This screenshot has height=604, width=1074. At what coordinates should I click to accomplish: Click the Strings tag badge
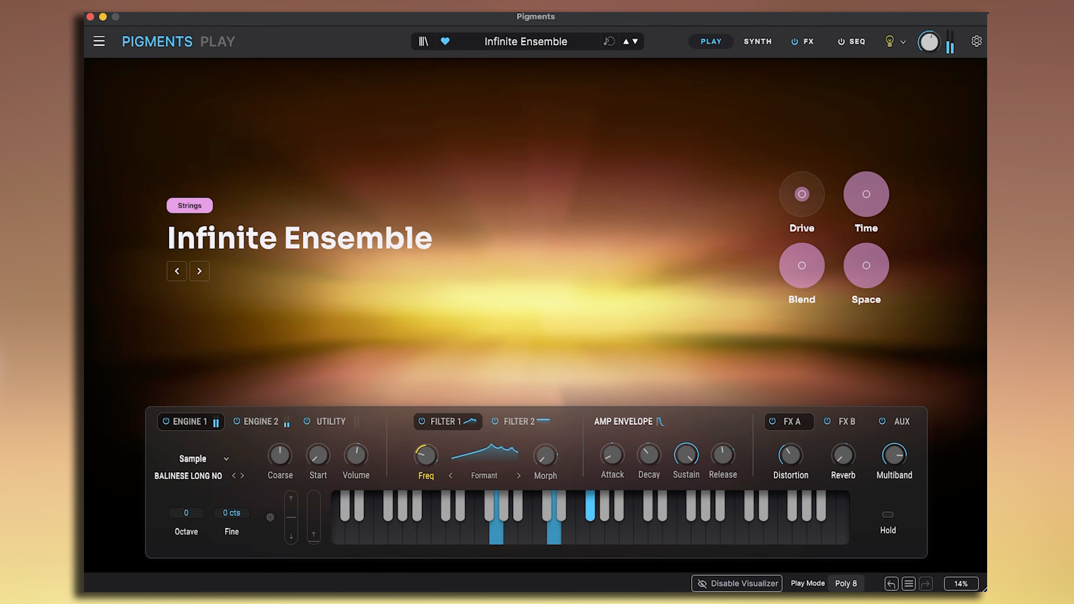click(189, 206)
